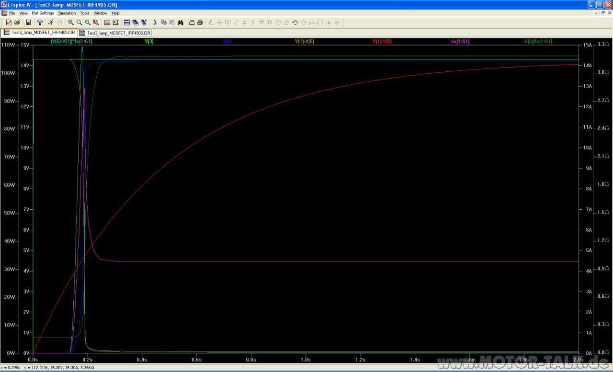This screenshot has height=372, width=613.
Task: Click the Print Setup icon
Action: click(x=192, y=23)
